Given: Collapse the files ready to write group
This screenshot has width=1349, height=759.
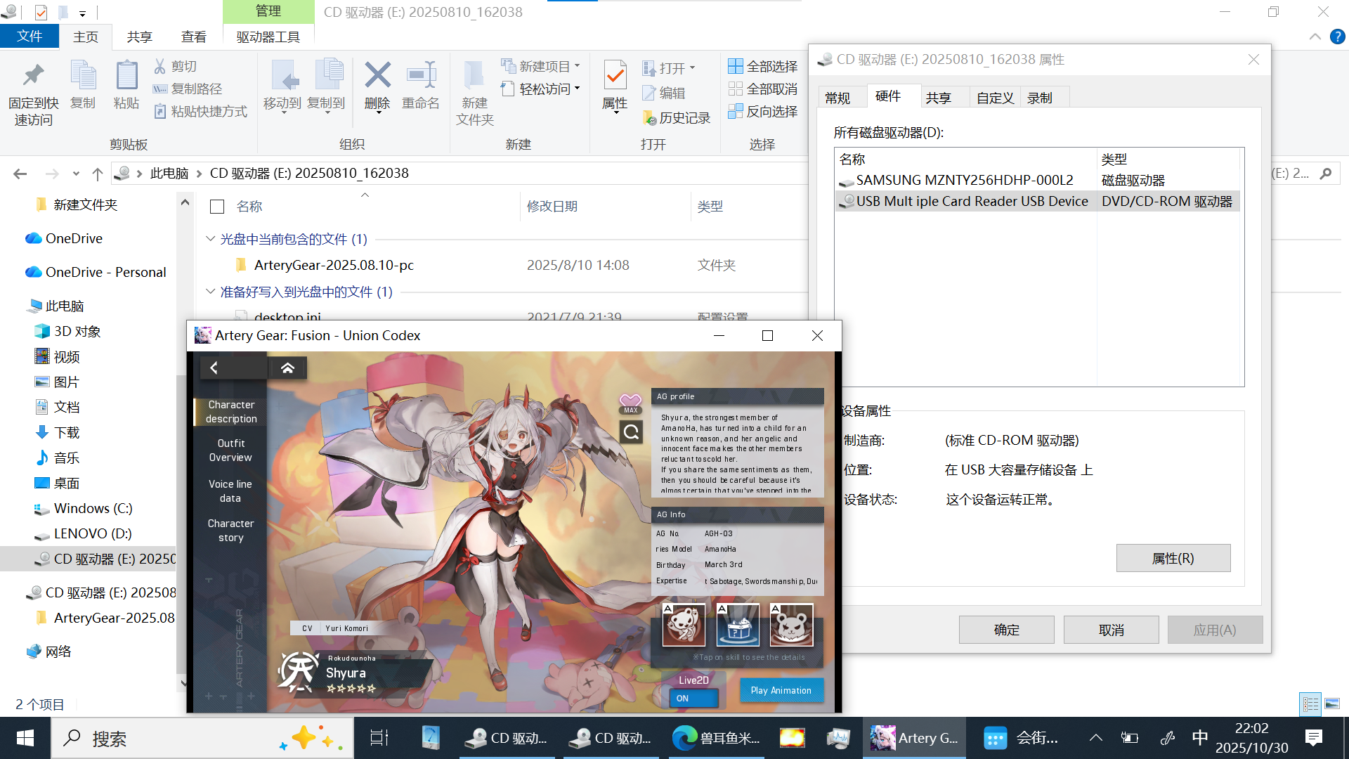Looking at the screenshot, I should pos(210,292).
